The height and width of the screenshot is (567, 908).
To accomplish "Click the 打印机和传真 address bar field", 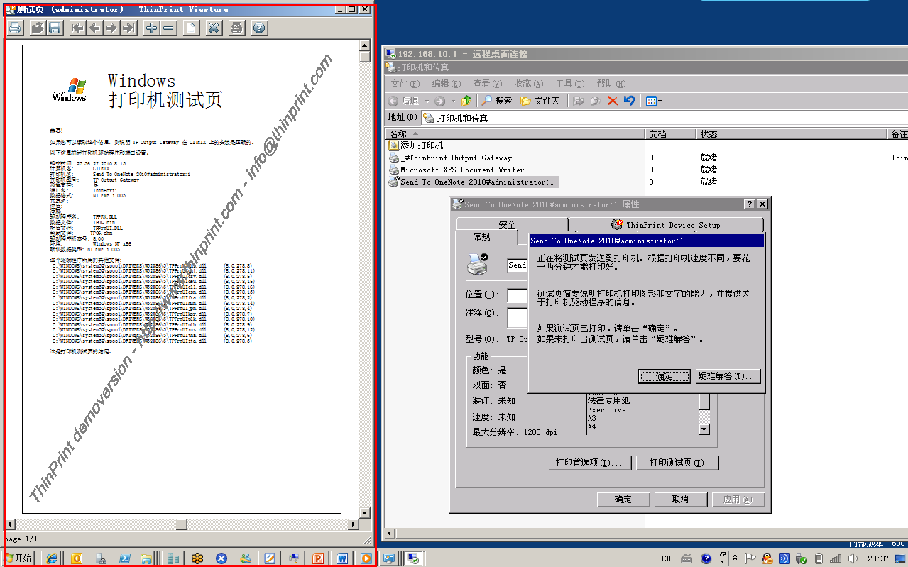I will [664, 118].
